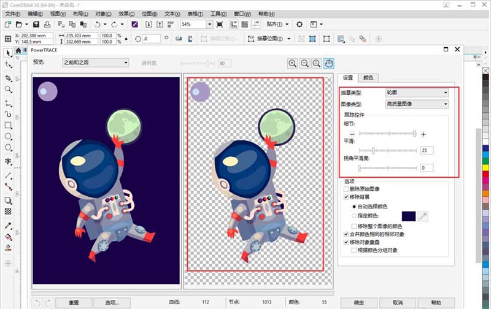Click the Zoom out magnifier in PowerTRACE
The image size is (491, 309).
[304, 63]
